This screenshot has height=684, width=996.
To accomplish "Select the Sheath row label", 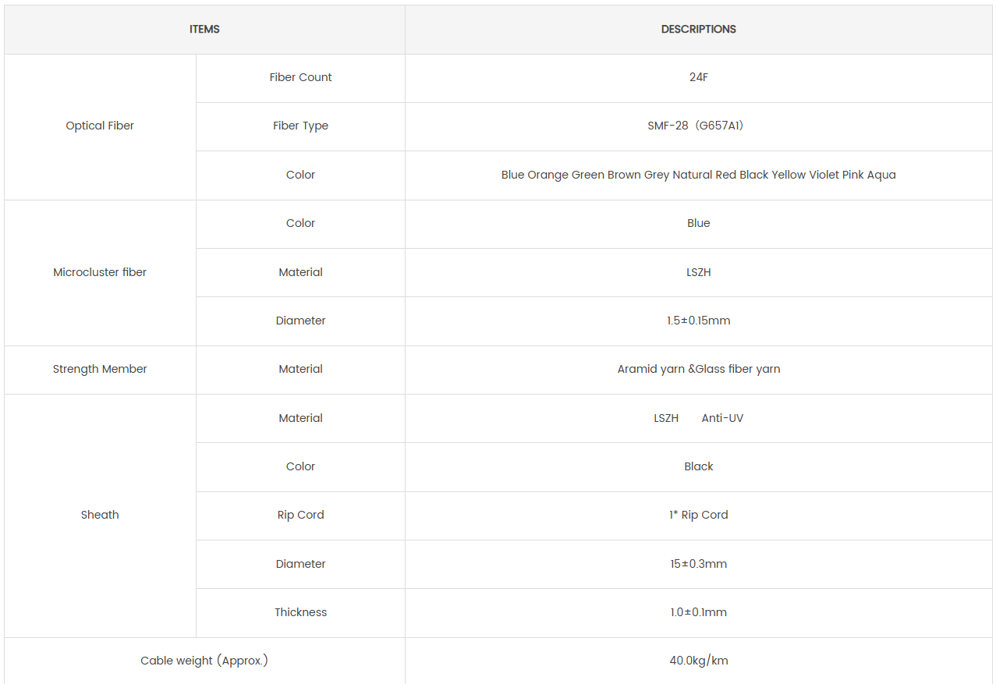I will click(100, 515).
